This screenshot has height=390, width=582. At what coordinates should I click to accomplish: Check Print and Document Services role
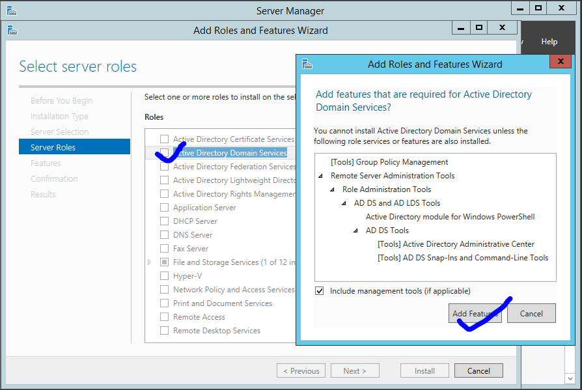pos(164,303)
